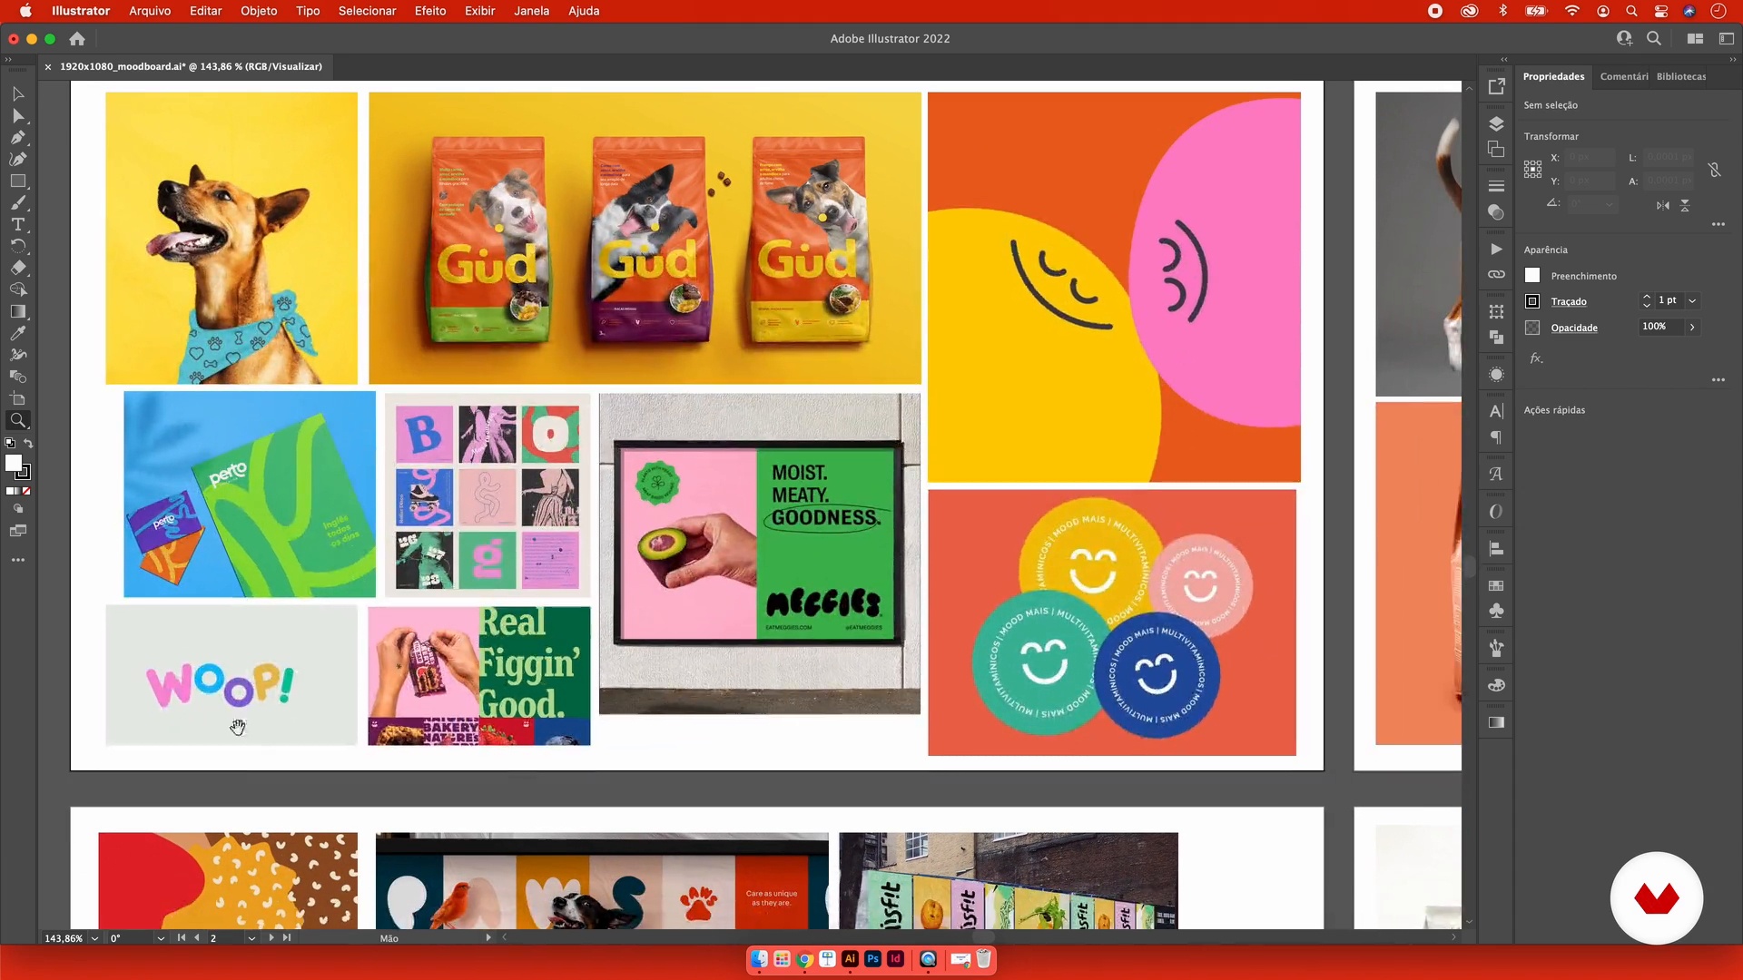Open the Artboards panel icon
This screenshot has width=1743, height=980.
1497,150
